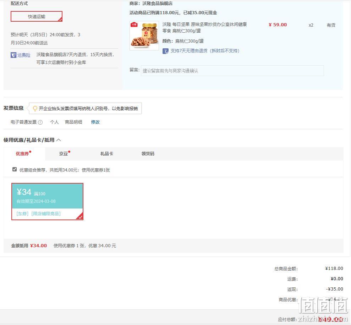Click the 金额抵用 ¥34.00 amount

[38, 246]
